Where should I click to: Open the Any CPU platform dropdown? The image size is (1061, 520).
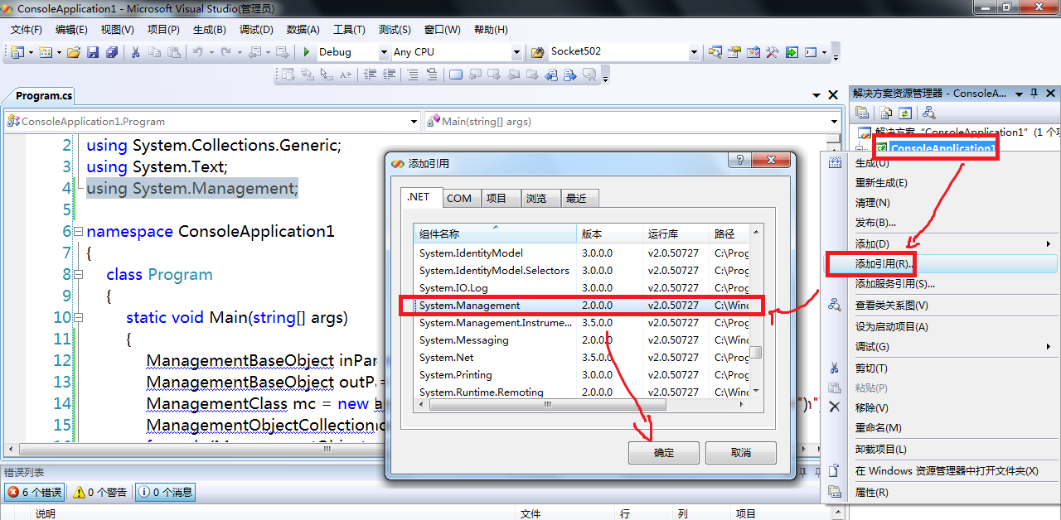(x=516, y=52)
